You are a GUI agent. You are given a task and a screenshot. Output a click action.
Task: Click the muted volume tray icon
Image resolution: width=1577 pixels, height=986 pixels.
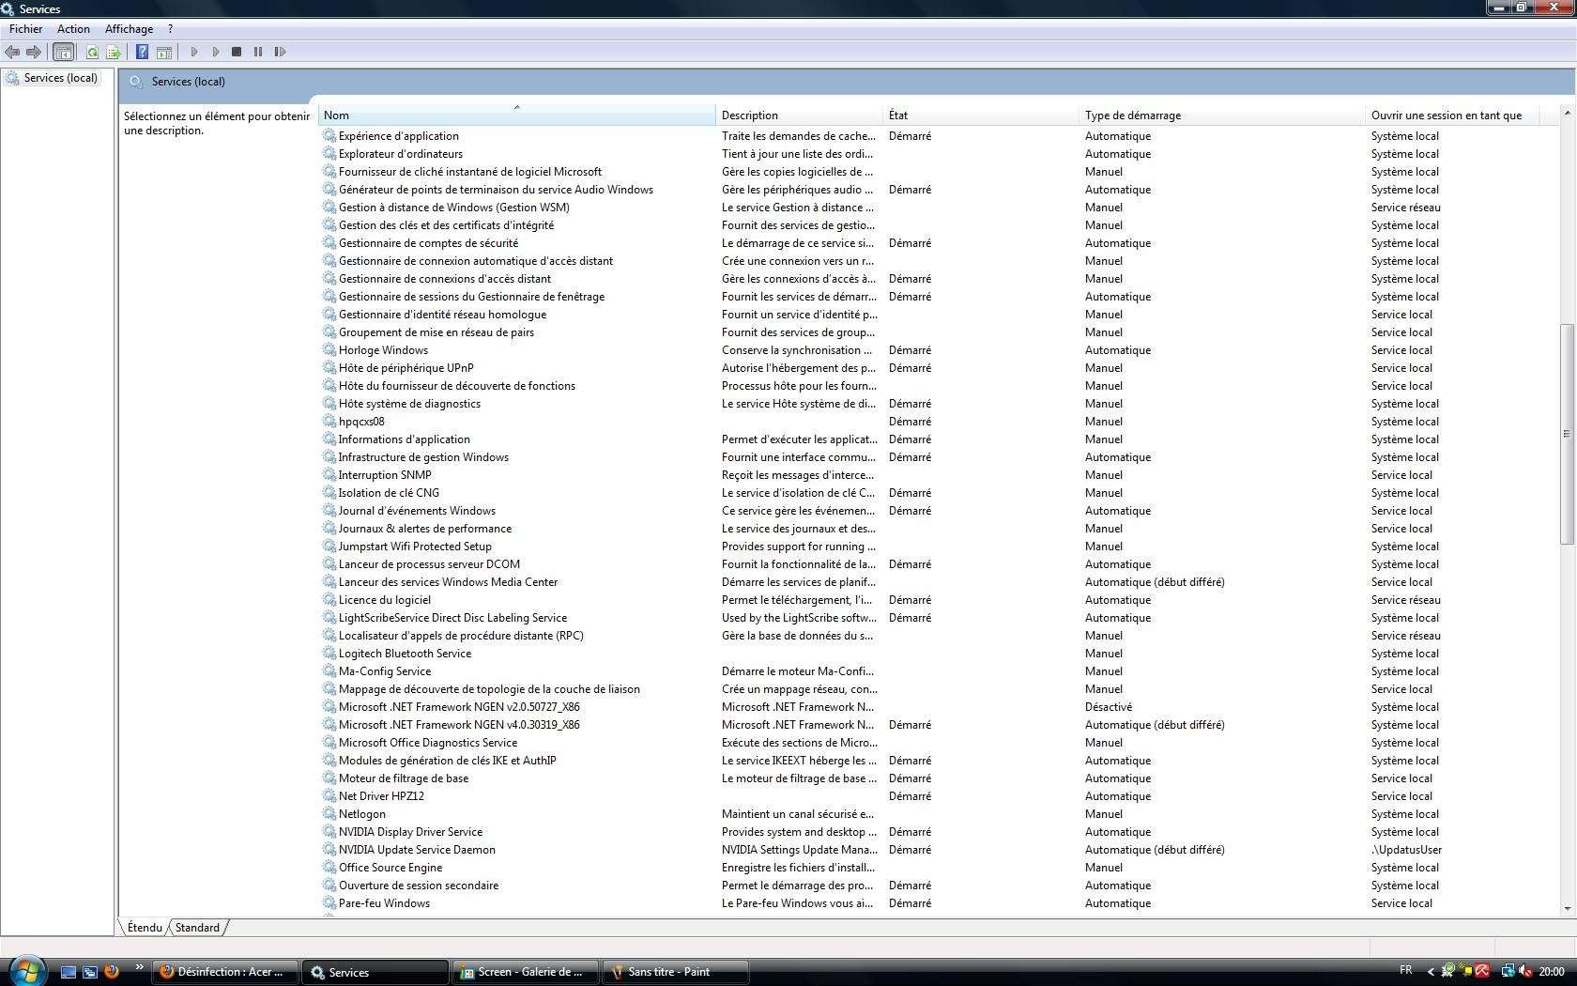(1525, 972)
